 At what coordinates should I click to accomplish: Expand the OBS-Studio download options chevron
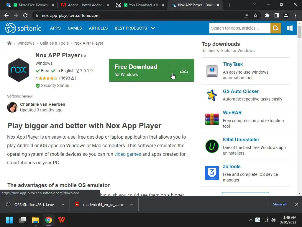coord(63,205)
